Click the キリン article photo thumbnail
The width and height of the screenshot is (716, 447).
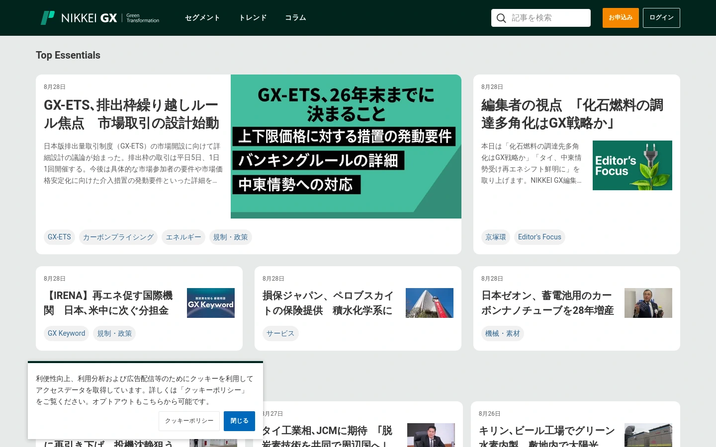[648, 435]
